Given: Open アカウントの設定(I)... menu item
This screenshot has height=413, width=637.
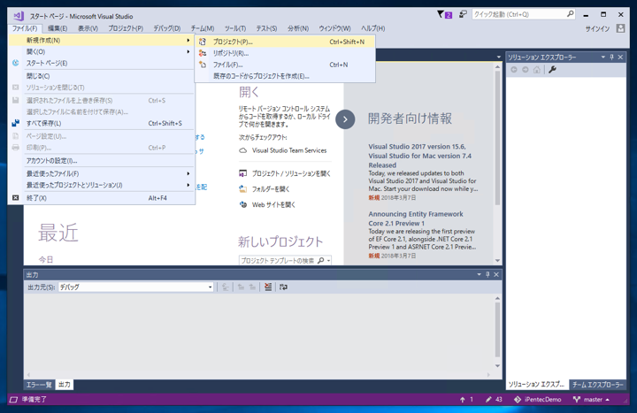Looking at the screenshot, I should (101, 161).
